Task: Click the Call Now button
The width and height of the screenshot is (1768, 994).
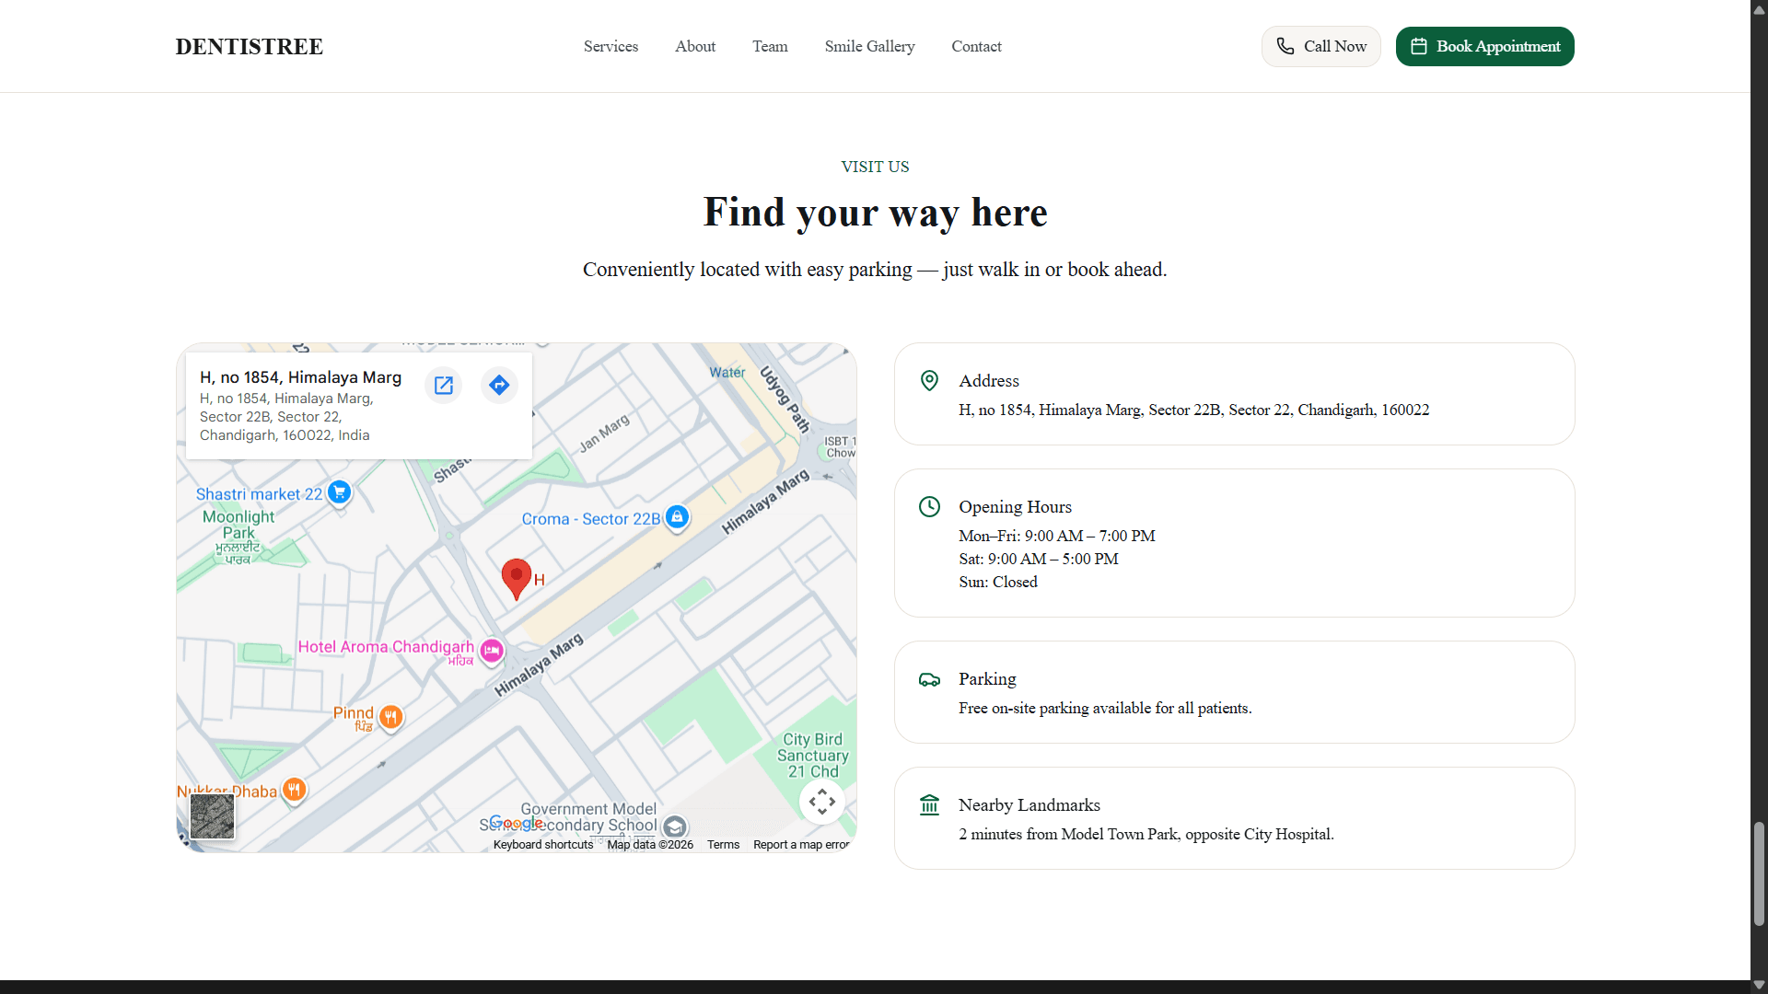Action: pos(1320,46)
